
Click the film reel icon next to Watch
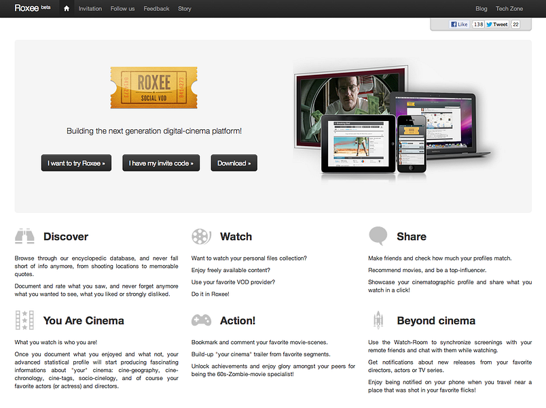tap(201, 237)
